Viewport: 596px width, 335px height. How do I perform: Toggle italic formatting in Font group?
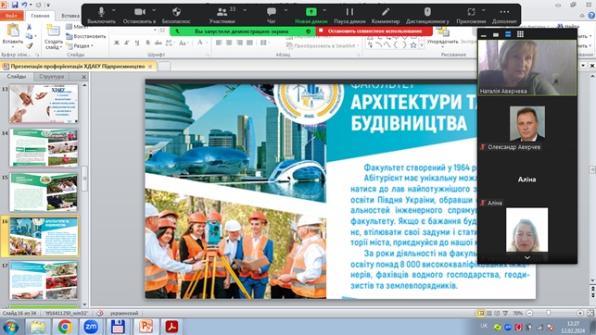[x=127, y=43]
